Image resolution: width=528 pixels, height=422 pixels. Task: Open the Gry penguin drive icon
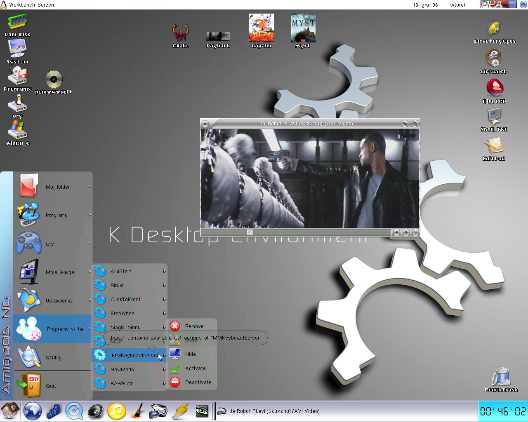coord(17,106)
